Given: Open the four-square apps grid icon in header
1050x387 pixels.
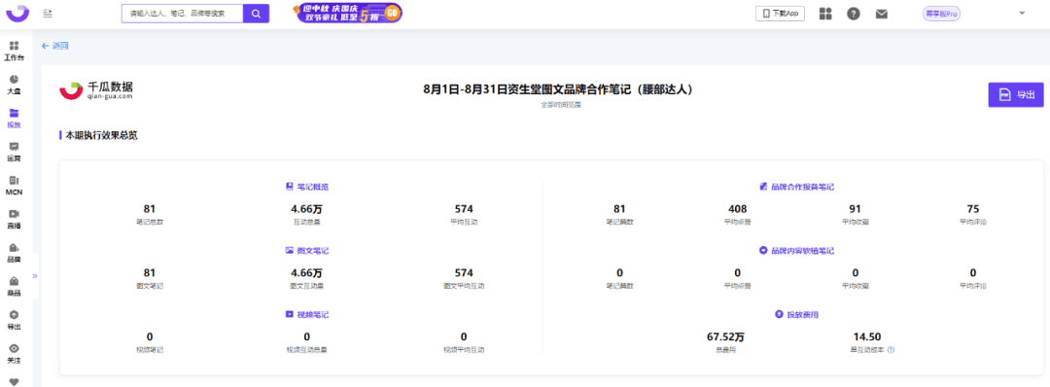Looking at the screenshot, I should click(x=825, y=14).
